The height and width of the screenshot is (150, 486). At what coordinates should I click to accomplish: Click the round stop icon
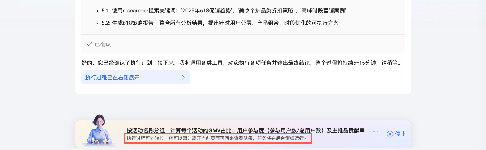pos(390,134)
